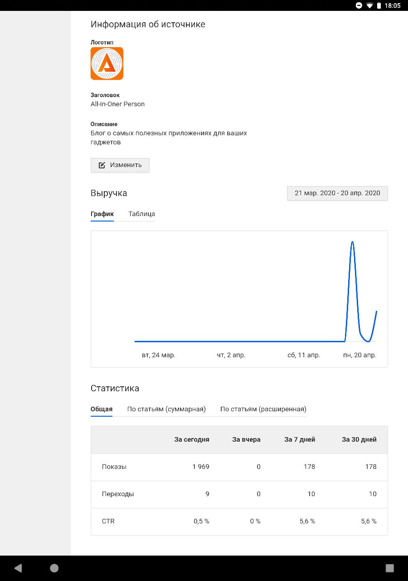Click the revenue chart peak

352,242
